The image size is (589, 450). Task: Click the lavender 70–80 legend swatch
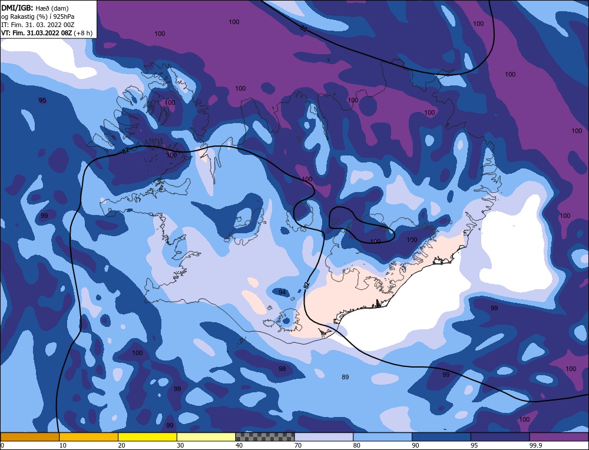point(324,436)
